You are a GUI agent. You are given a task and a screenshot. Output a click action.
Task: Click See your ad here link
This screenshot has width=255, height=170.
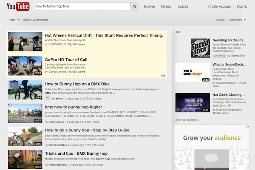[x=187, y=120]
